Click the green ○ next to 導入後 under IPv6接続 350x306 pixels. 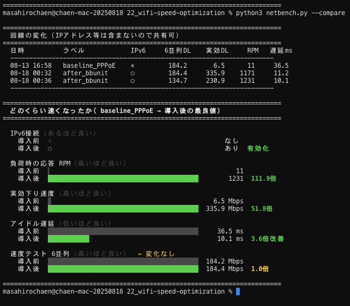(x=50, y=149)
